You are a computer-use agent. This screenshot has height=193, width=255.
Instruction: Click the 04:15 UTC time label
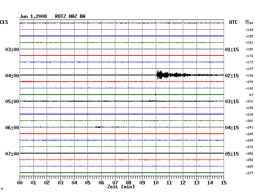click(232, 128)
